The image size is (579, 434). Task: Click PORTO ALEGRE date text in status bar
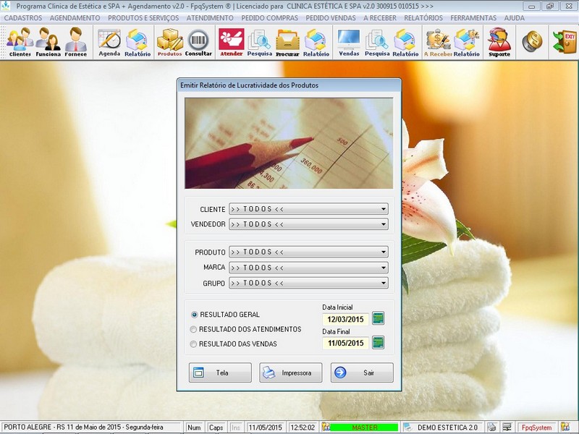click(x=83, y=427)
